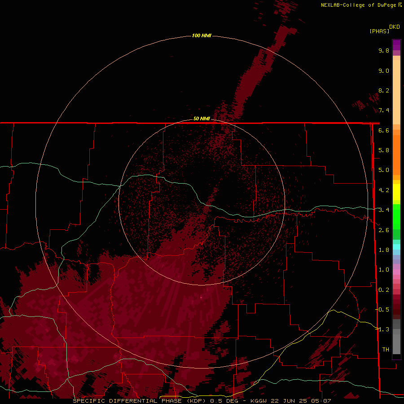Click the 3.4 scale value
The image size is (404, 404).
tap(384, 210)
